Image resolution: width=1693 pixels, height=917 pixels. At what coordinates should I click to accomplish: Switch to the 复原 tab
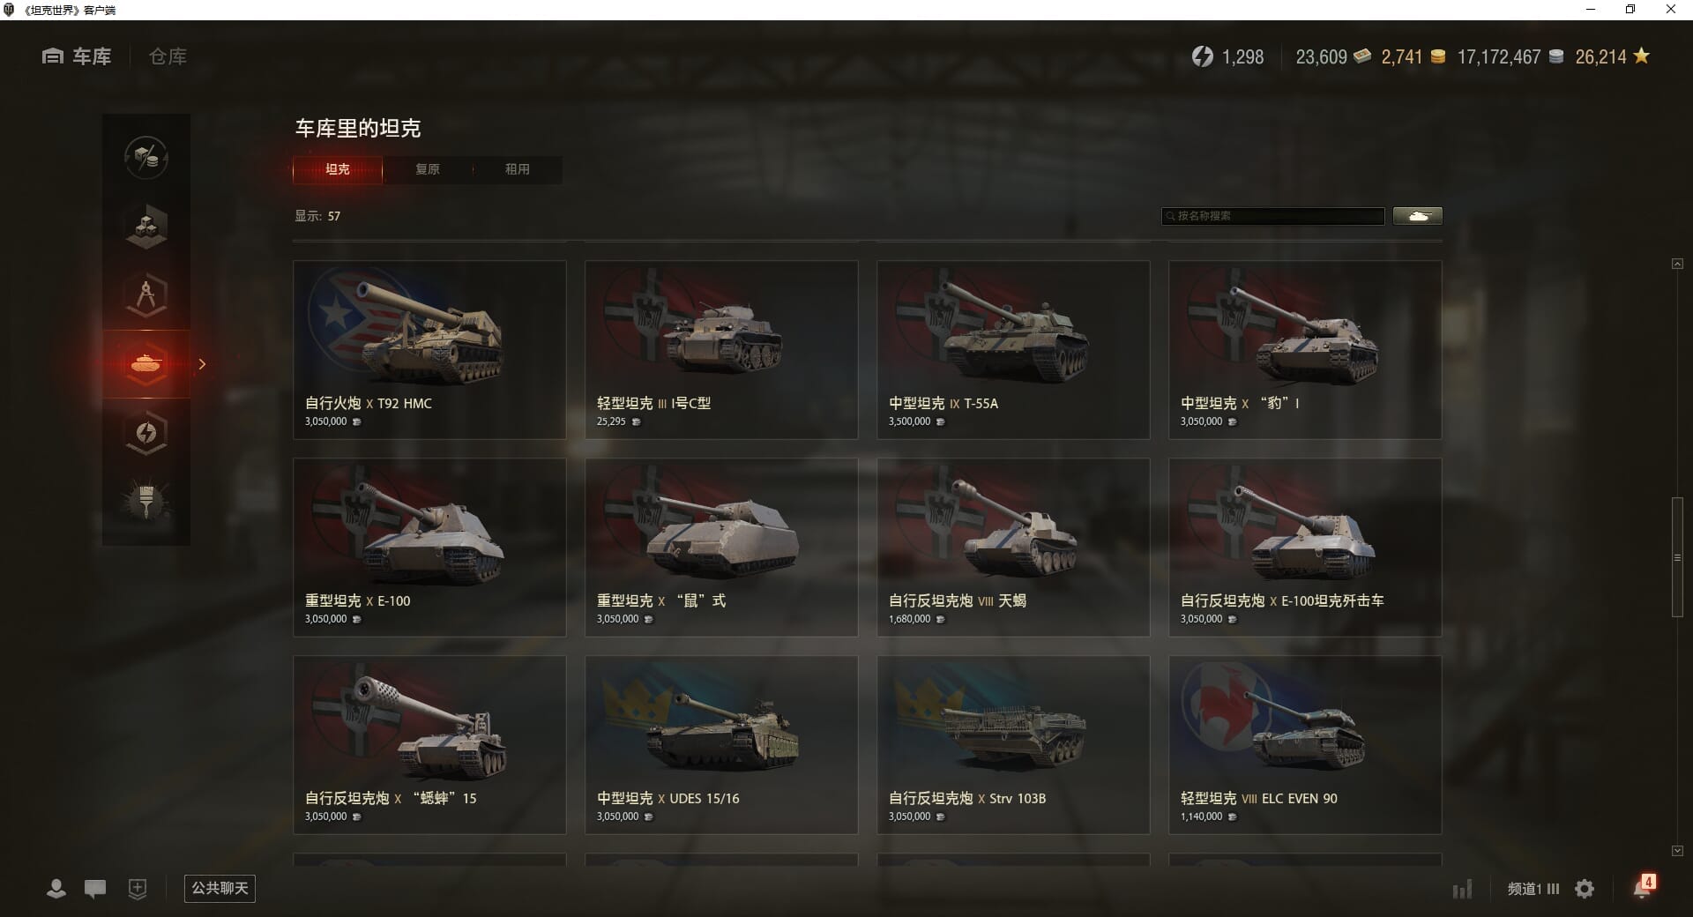tap(428, 169)
